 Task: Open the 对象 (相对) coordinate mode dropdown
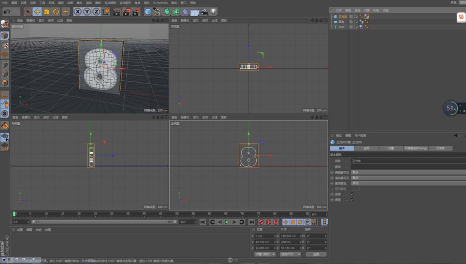(266, 254)
